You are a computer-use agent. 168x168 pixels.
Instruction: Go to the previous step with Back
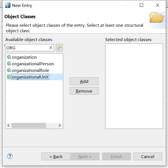(56, 156)
